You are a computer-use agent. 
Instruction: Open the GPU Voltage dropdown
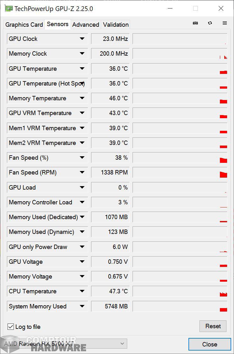(x=82, y=262)
